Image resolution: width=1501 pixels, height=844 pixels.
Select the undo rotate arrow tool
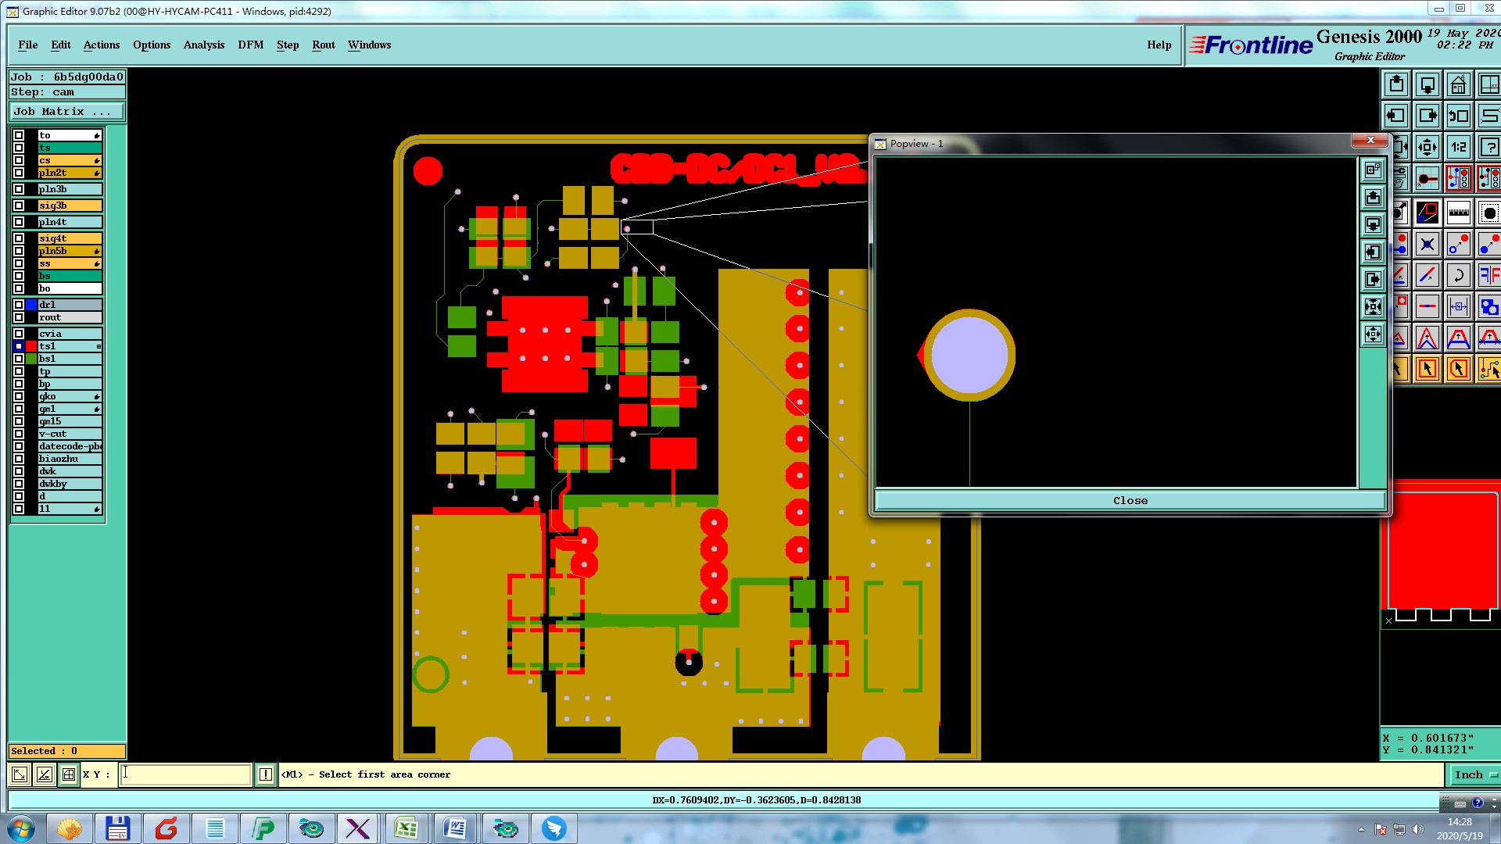click(x=1459, y=275)
